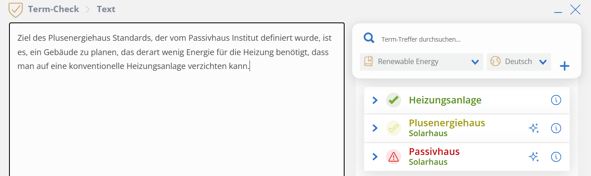Click the red warning icon for Passivhaus
This screenshot has width=591, height=176.
point(394,156)
